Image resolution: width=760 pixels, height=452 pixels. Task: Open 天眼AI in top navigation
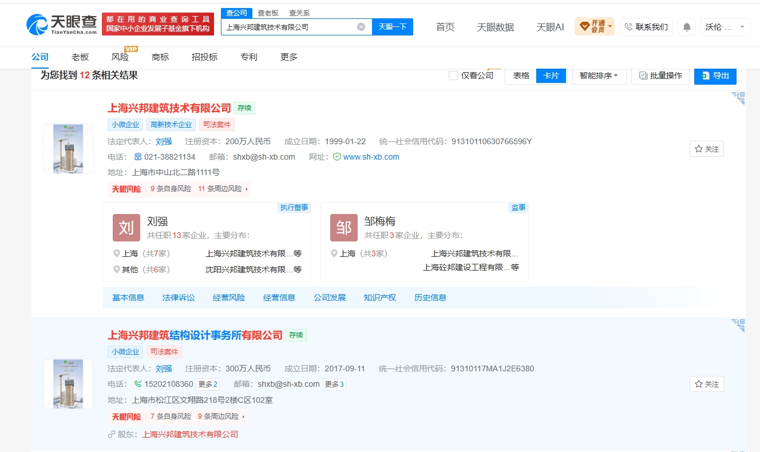pos(550,27)
